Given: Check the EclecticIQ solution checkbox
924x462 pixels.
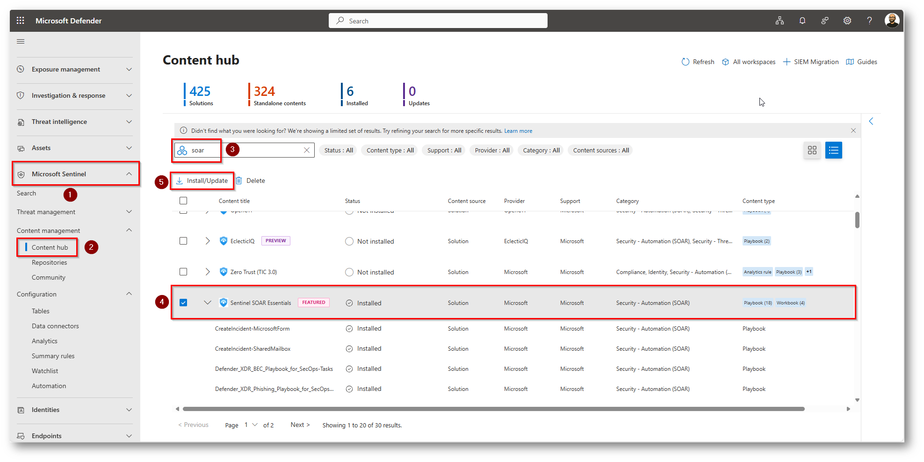Looking at the screenshot, I should click(183, 241).
